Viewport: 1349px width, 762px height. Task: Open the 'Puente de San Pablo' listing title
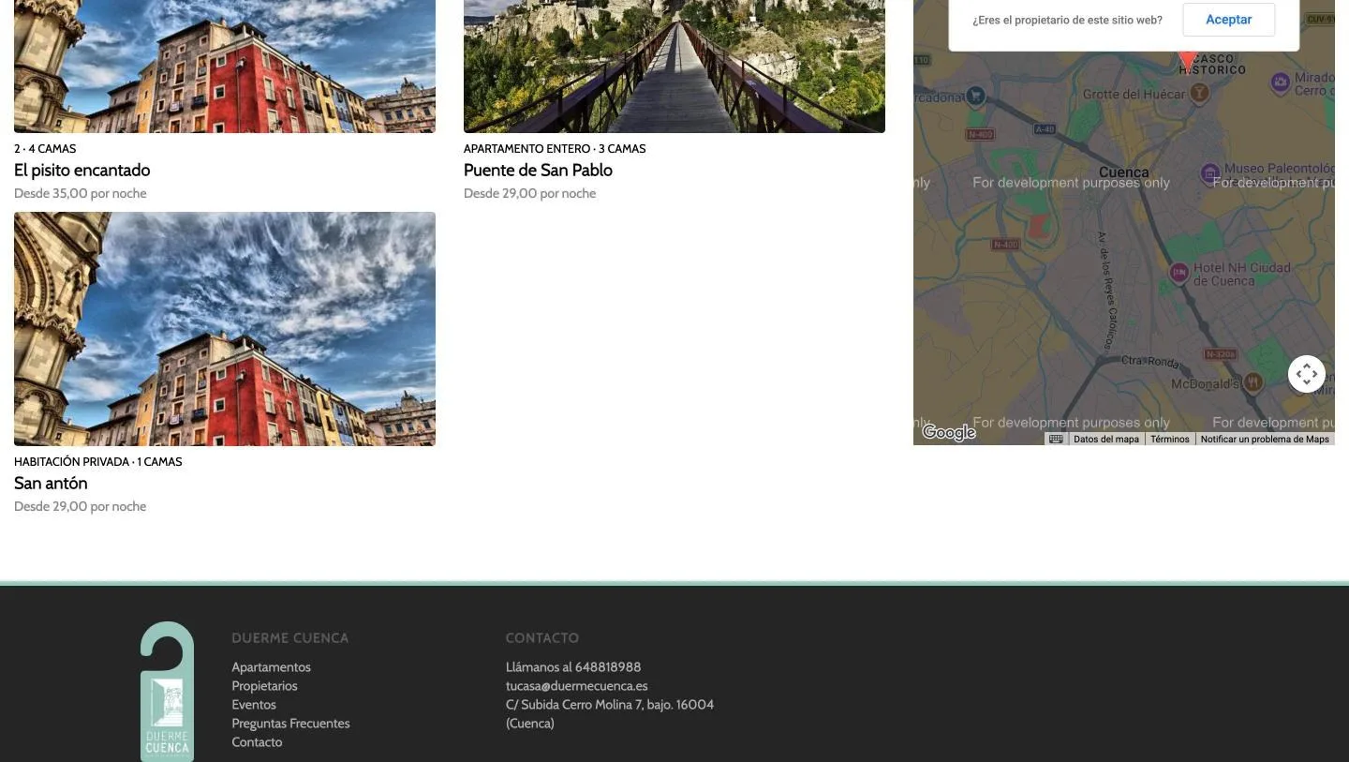538,170
